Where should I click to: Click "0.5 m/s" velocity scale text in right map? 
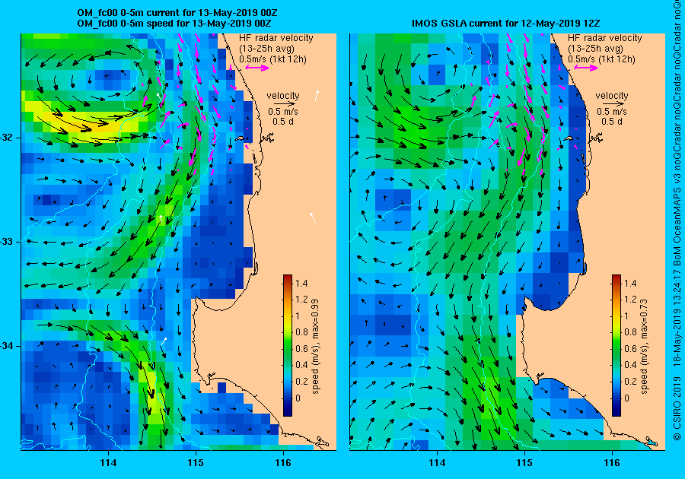(x=612, y=112)
